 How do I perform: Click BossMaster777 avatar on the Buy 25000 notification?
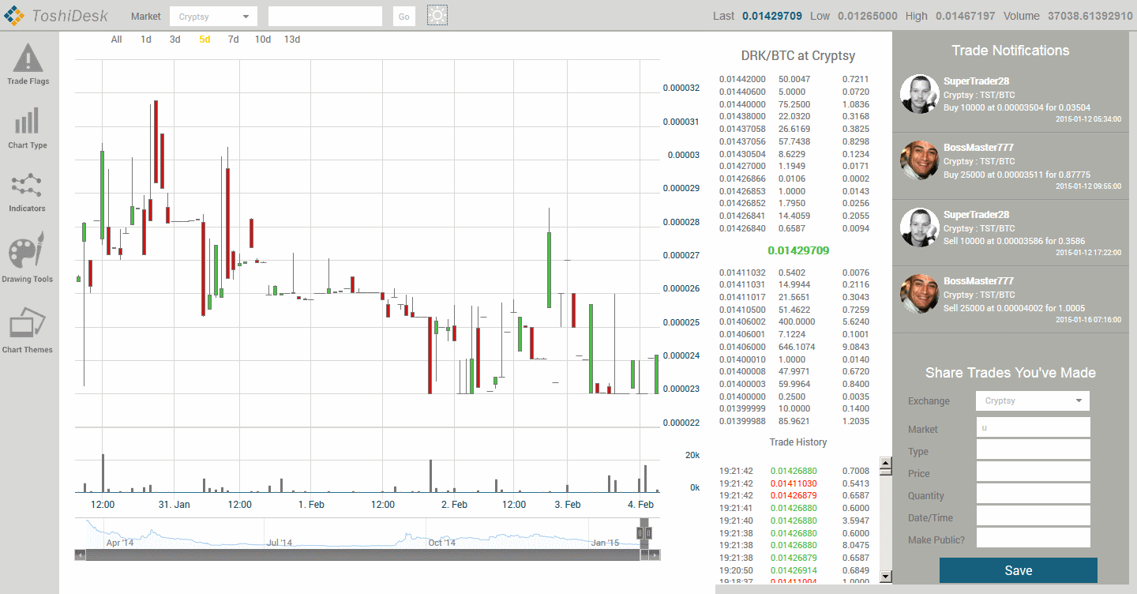920,160
